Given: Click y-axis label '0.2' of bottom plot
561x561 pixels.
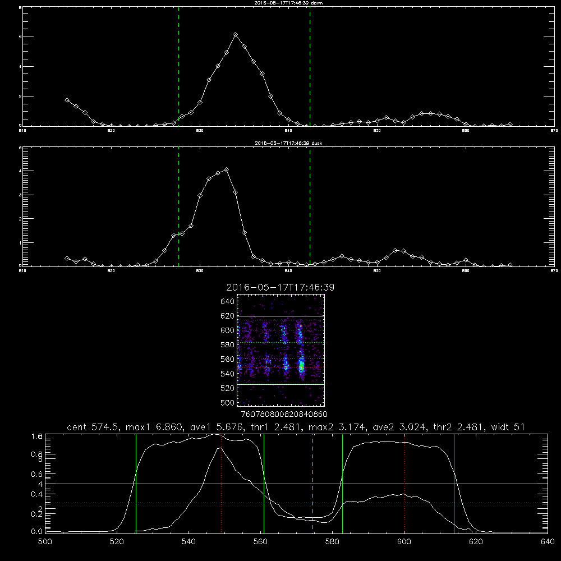Looking at the screenshot, I should [x=36, y=514].
